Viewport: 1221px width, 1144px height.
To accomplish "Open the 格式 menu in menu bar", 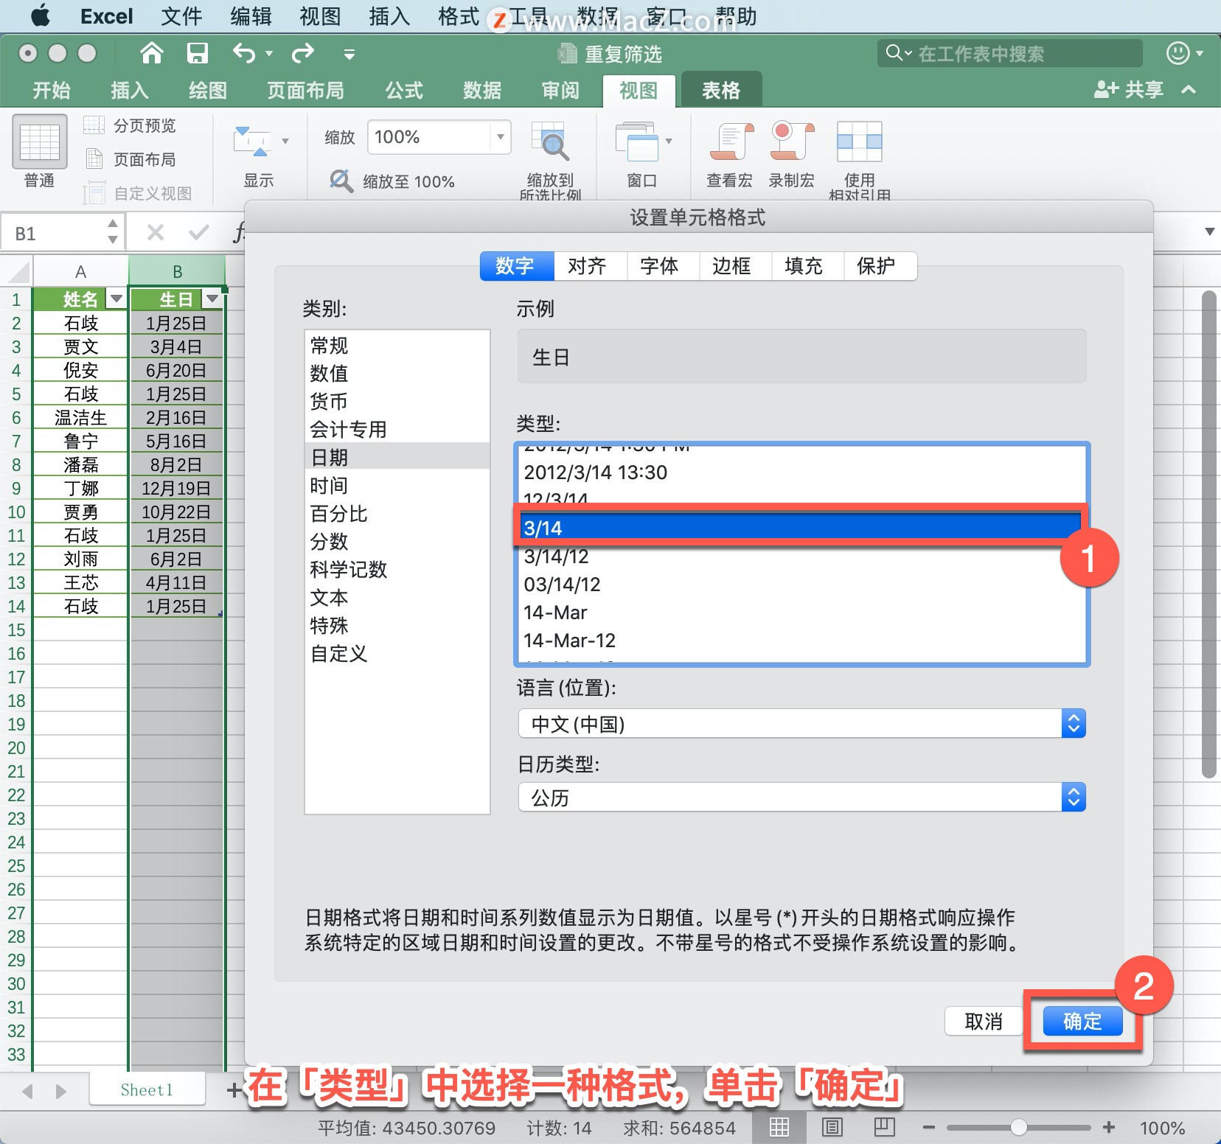I will [x=459, y=16].
